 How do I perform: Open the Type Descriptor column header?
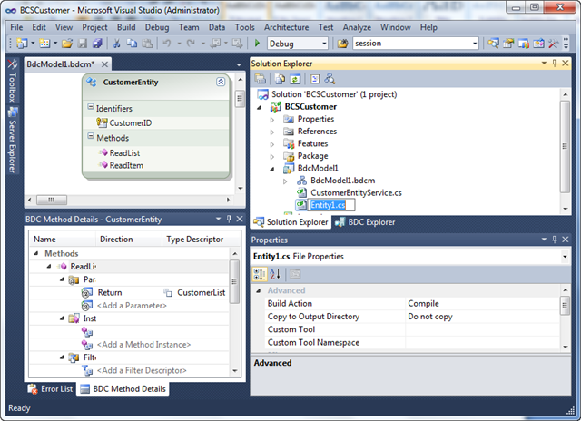tap(195, 240)
